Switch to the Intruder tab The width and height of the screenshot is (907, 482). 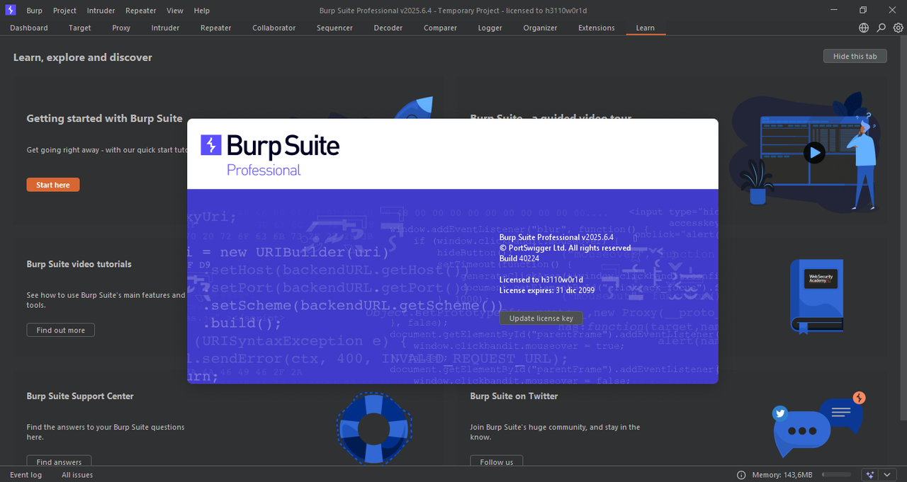165,28
